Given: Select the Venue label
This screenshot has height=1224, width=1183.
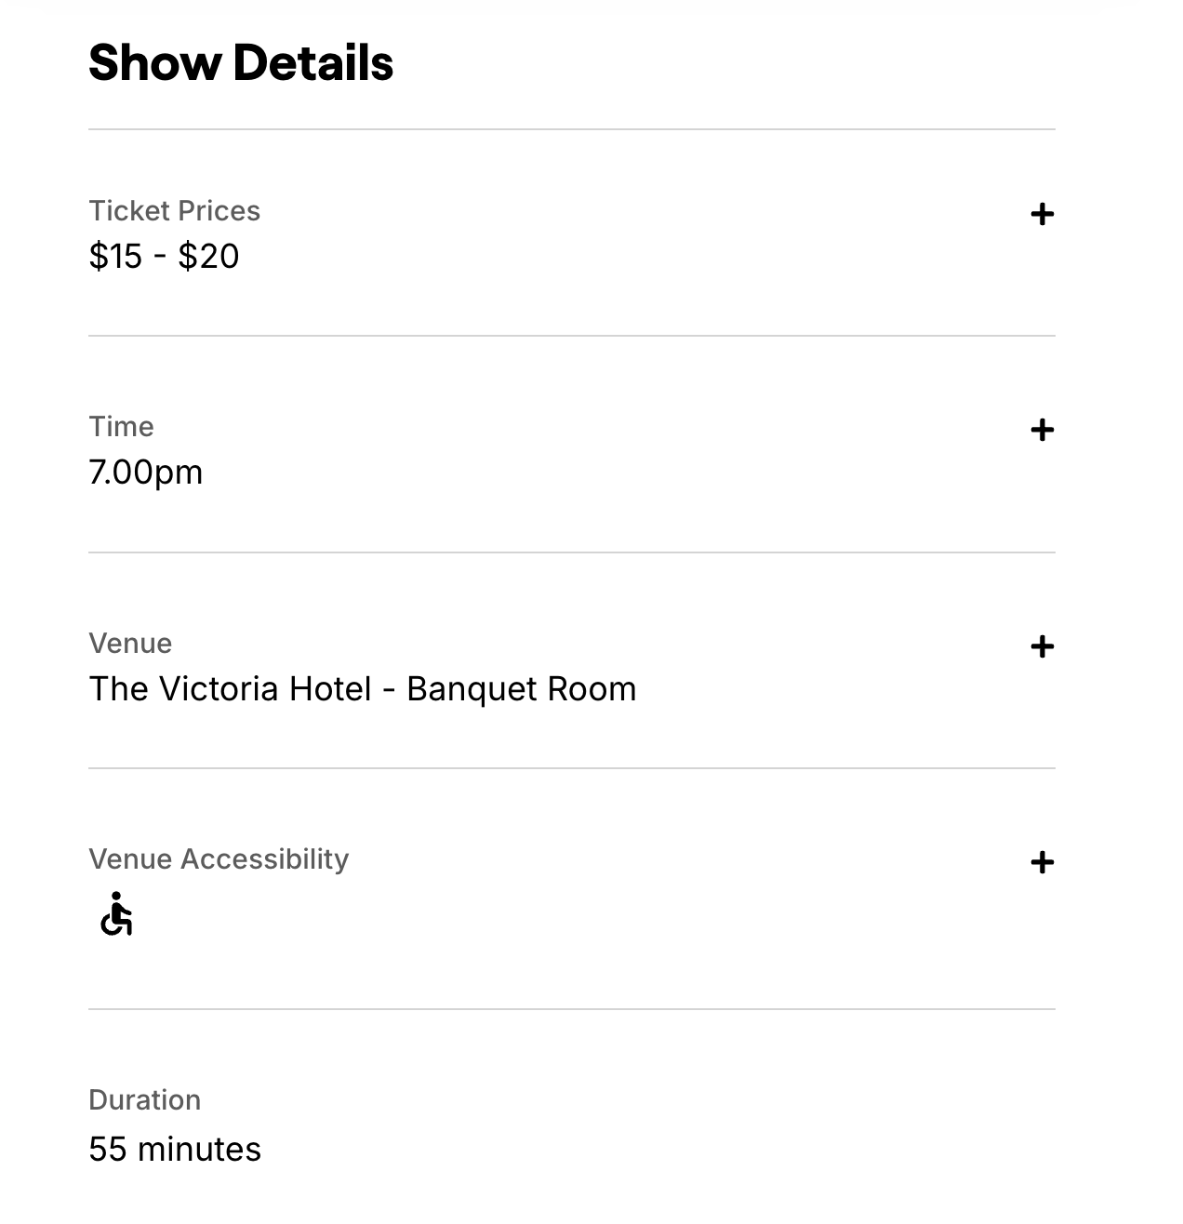Looking at the screenshot, I should (130, 644).
